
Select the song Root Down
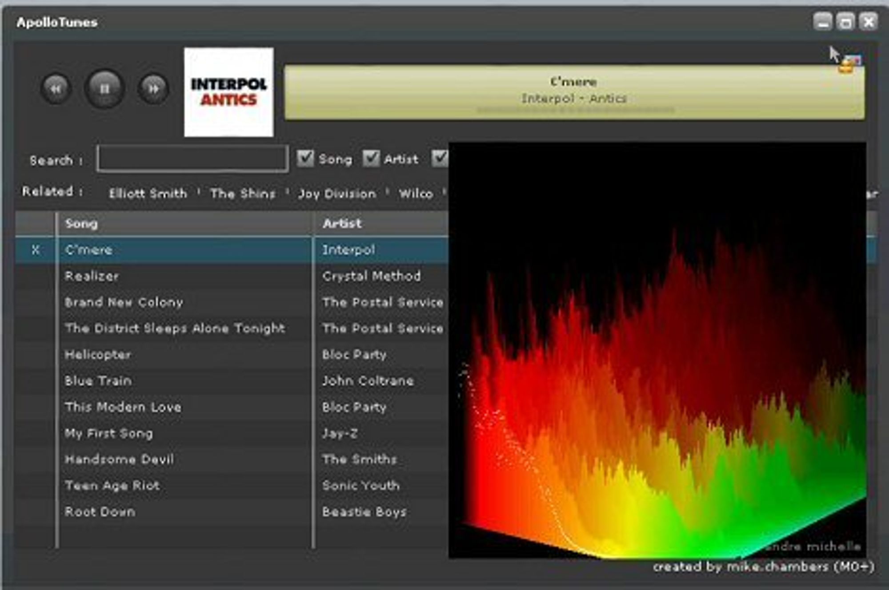100,512
